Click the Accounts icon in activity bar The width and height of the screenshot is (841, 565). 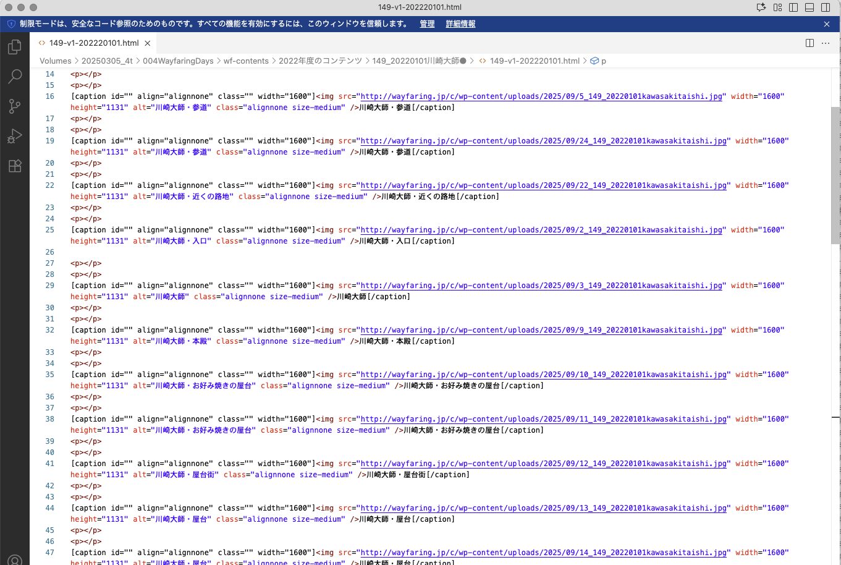pos(15,559)
